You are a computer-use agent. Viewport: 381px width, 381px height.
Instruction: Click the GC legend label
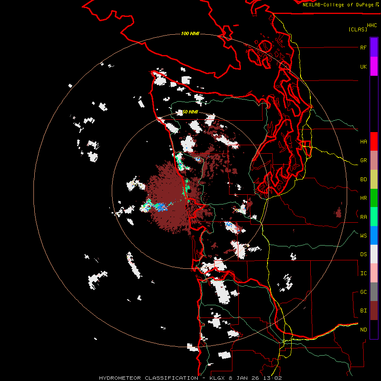[363, 292]
